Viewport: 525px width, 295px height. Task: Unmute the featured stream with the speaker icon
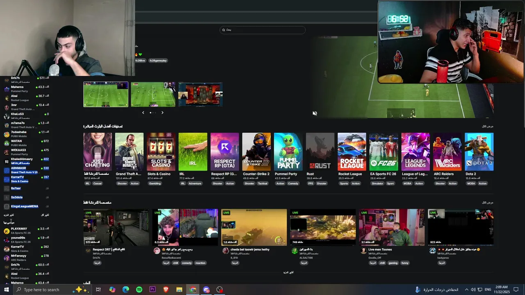(315, 113)
